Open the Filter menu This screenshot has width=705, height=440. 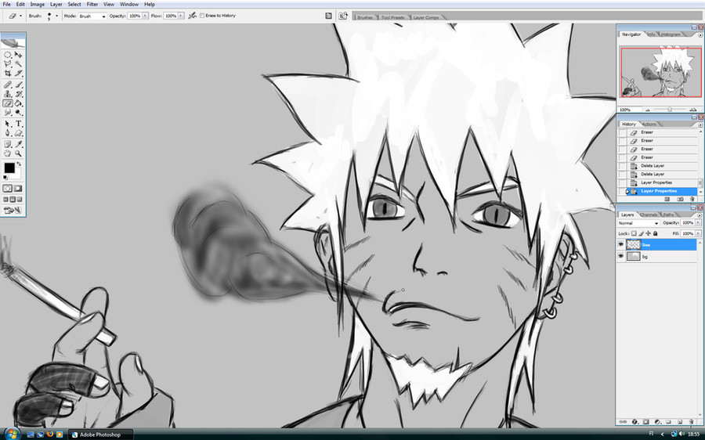(x=92, y=4)
